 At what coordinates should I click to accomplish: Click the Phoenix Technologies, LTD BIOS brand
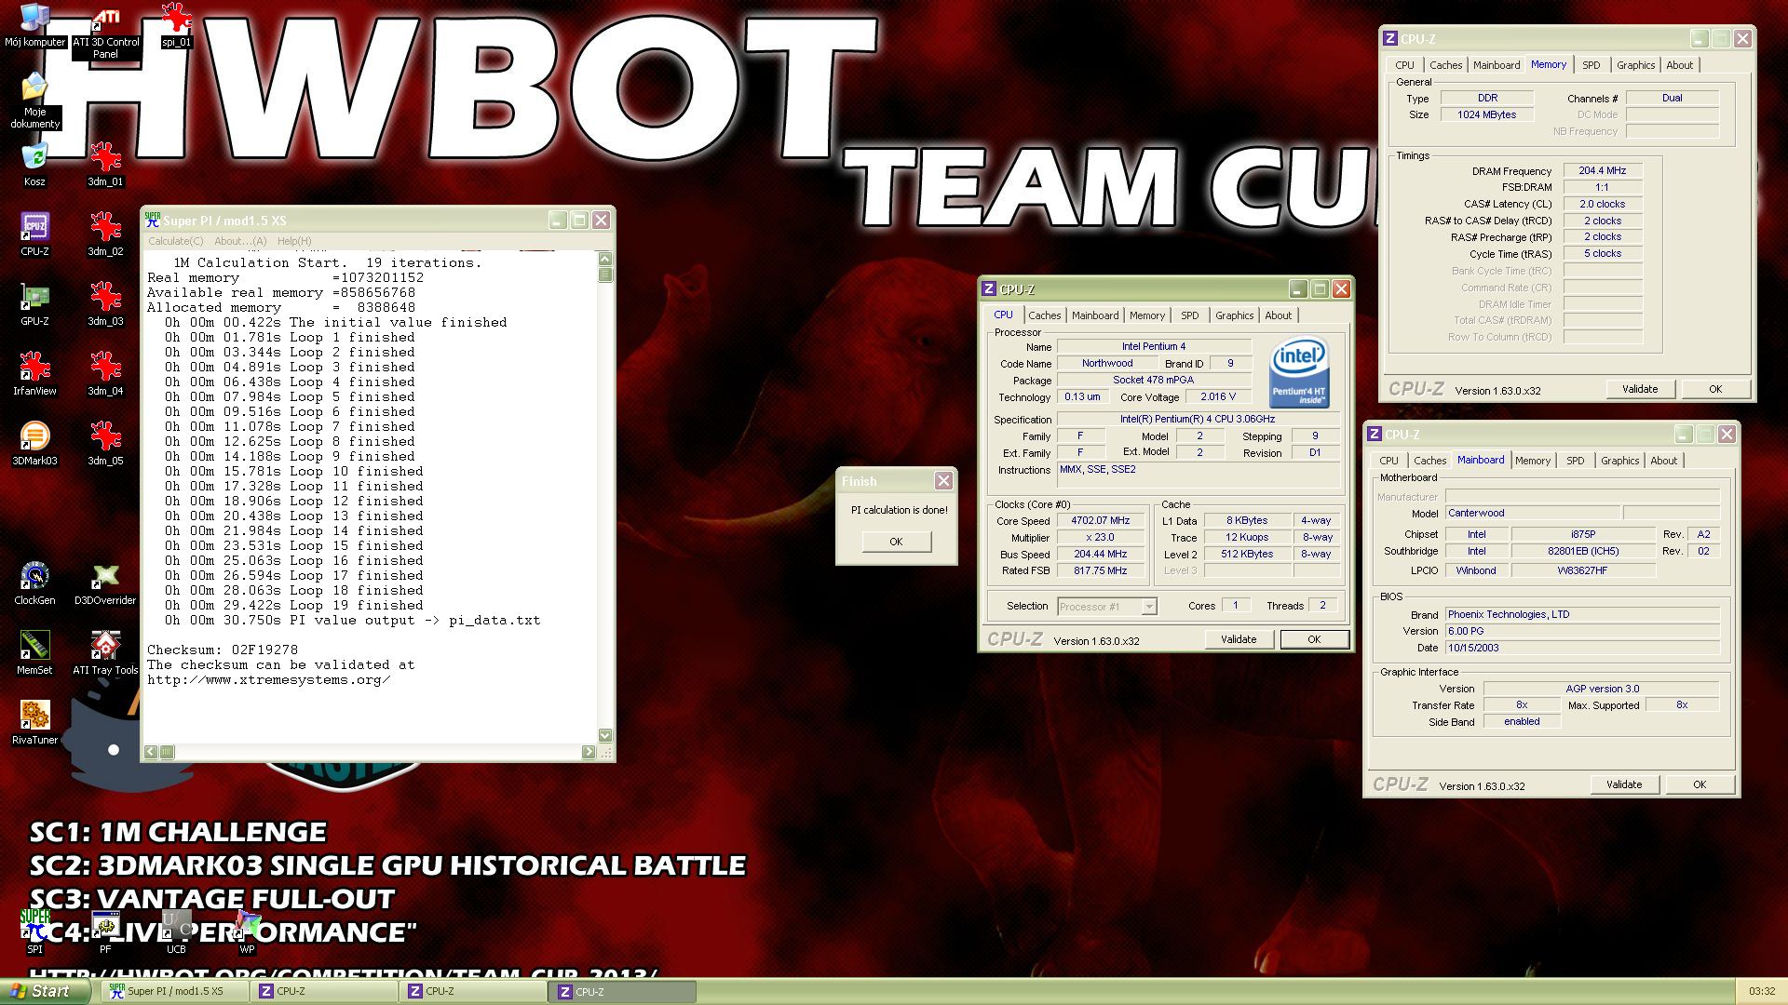pyautogui.click(x=1582, y=615)
